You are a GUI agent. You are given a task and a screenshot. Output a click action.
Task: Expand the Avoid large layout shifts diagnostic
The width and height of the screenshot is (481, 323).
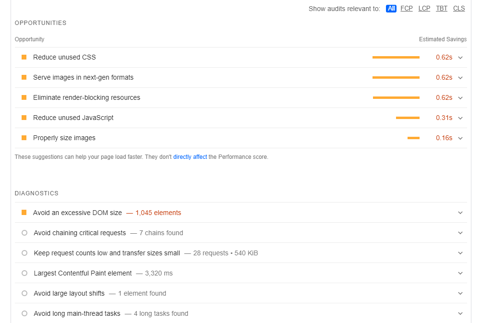460,293
